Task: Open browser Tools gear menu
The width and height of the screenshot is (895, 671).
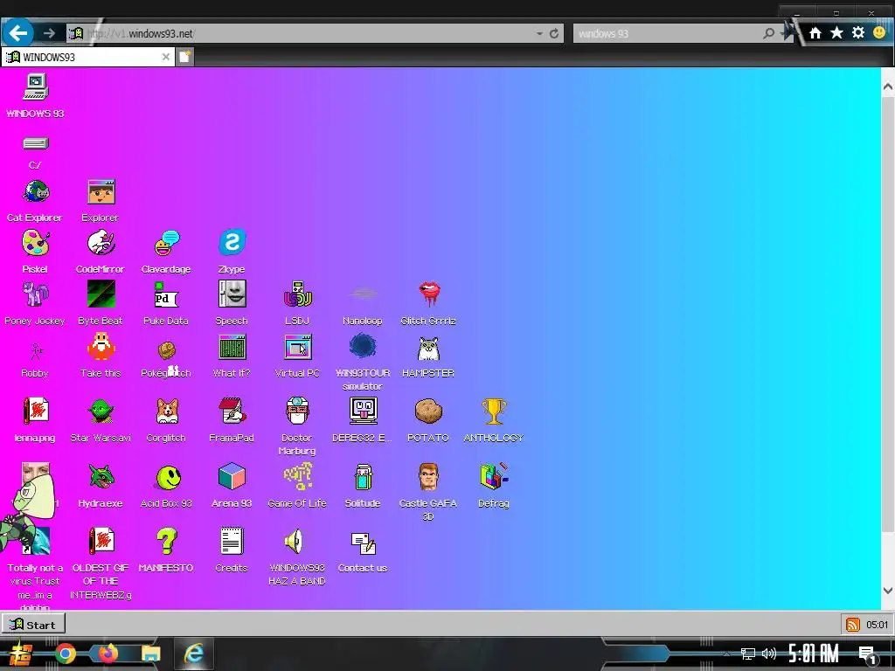Action: pos(858,32)
